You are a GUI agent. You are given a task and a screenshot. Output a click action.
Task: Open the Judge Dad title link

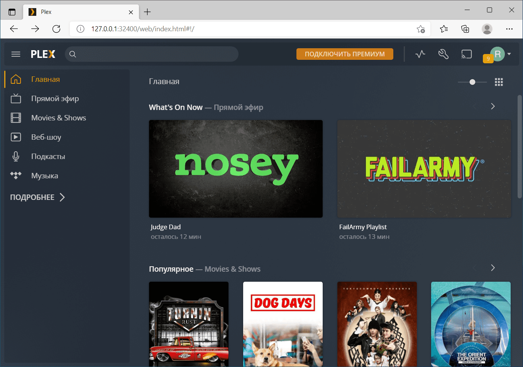point(166,227)
